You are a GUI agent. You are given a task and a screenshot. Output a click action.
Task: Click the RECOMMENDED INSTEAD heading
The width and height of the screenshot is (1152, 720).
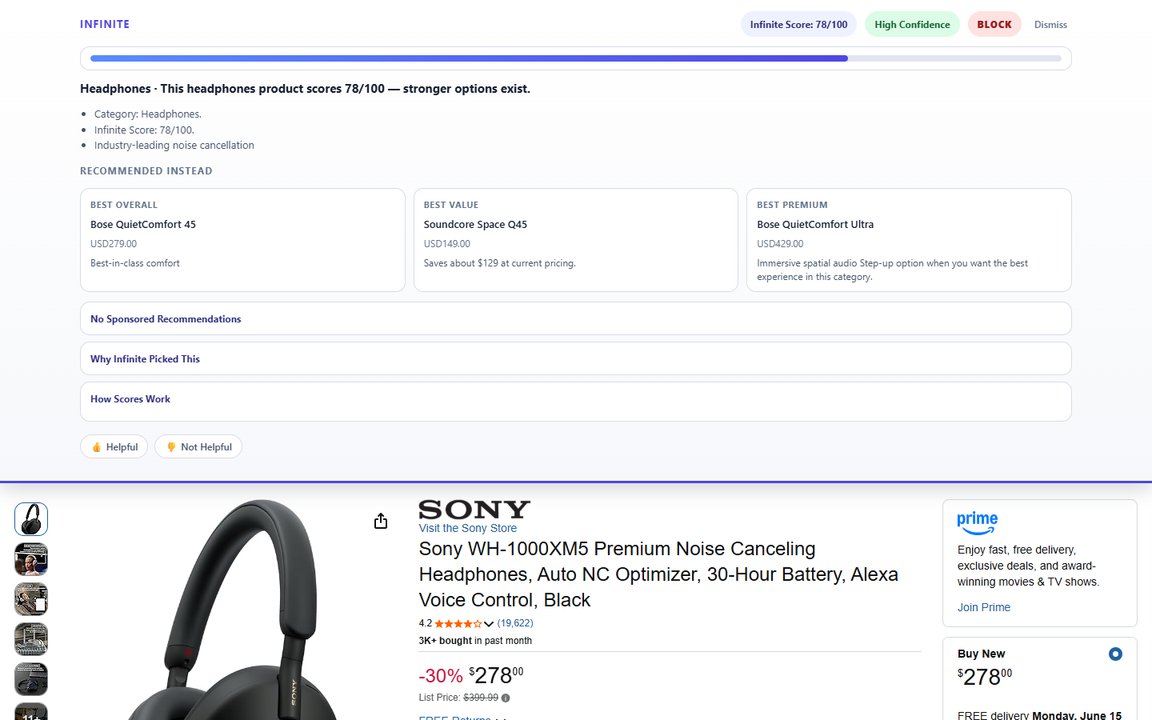146,171
